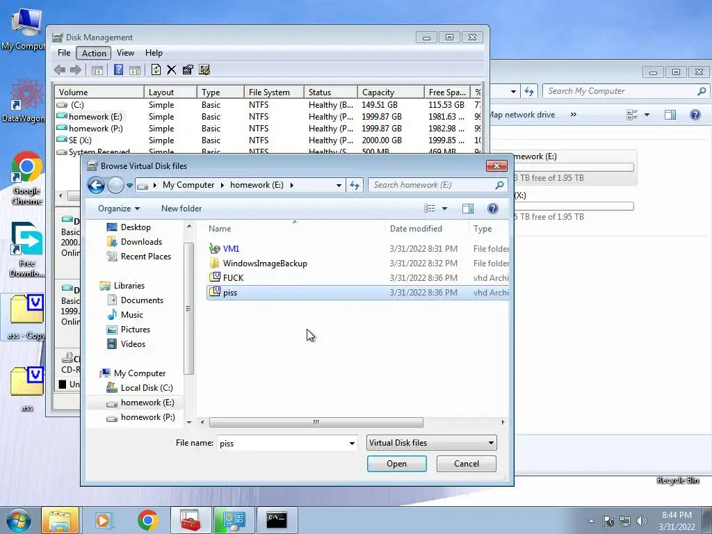The image size is (712, 534).
Task: Open Windows Media Player from the taskbar
Action: coord(103,520)
